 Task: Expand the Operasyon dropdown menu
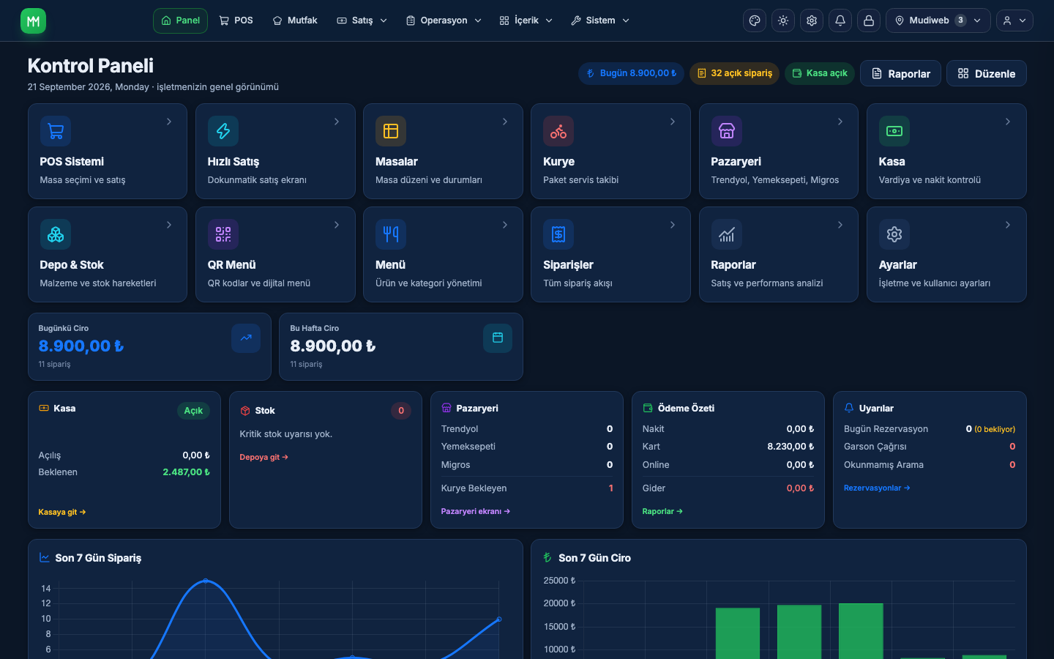pos(444,21)
